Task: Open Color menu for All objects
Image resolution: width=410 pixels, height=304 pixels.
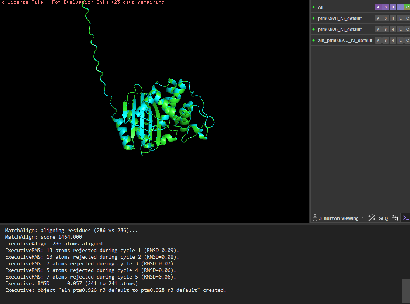Action: [x=407, y=7]
